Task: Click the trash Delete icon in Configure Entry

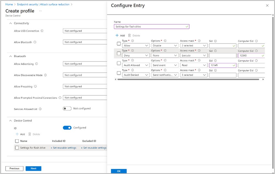Action: (129, 35)
